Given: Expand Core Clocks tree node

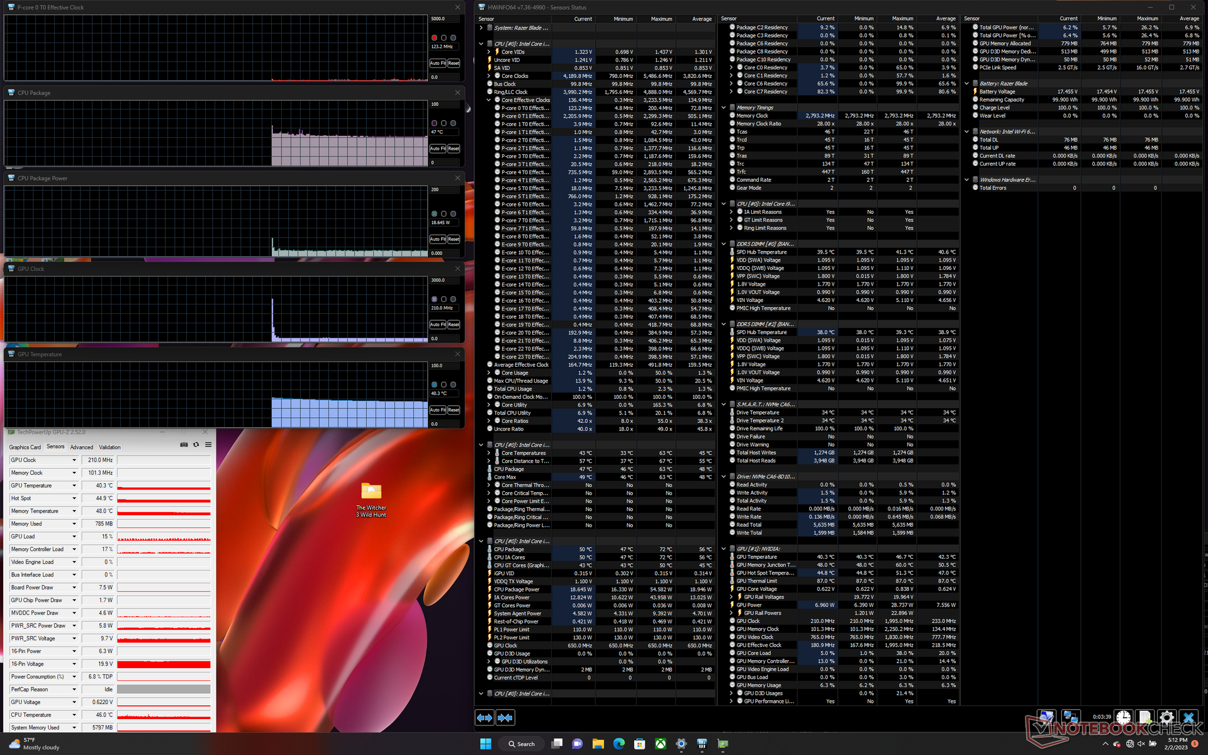Looking at the screenshot, I should click(489, 76).
